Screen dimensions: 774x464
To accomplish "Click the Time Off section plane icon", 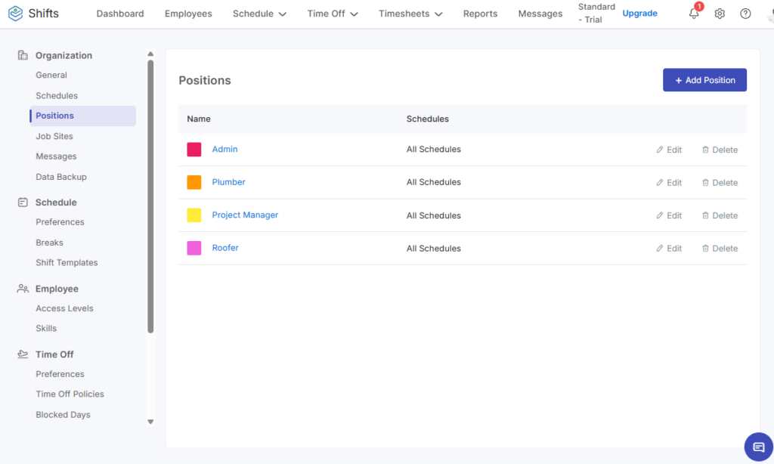I will point(23,354).
